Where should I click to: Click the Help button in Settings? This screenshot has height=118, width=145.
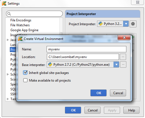[x=132, y=110]
